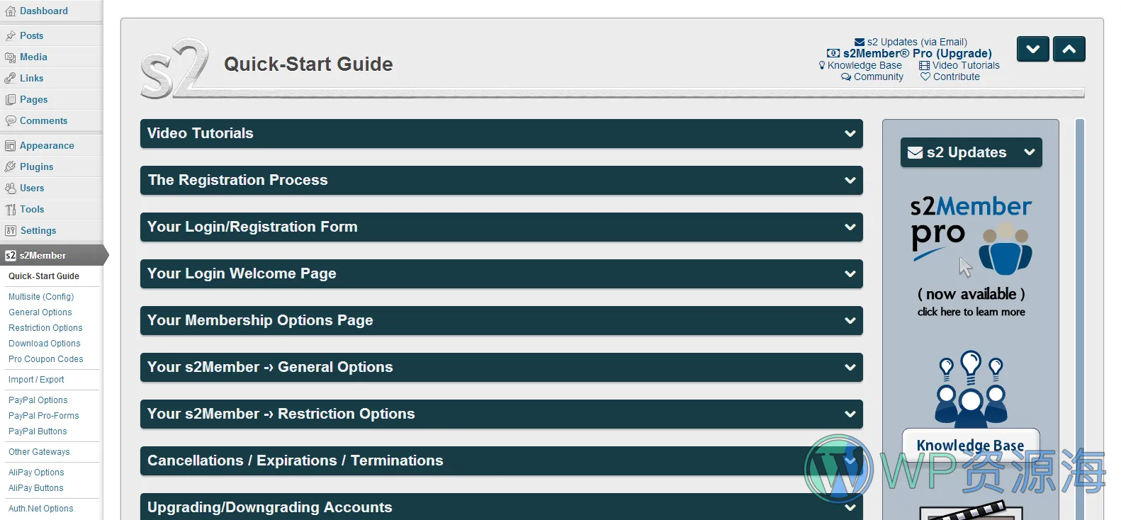The width and height of the screenshot is (1121, 520).
Task: Open Multisite (Config) submenu item
Action: coord(41,297)
